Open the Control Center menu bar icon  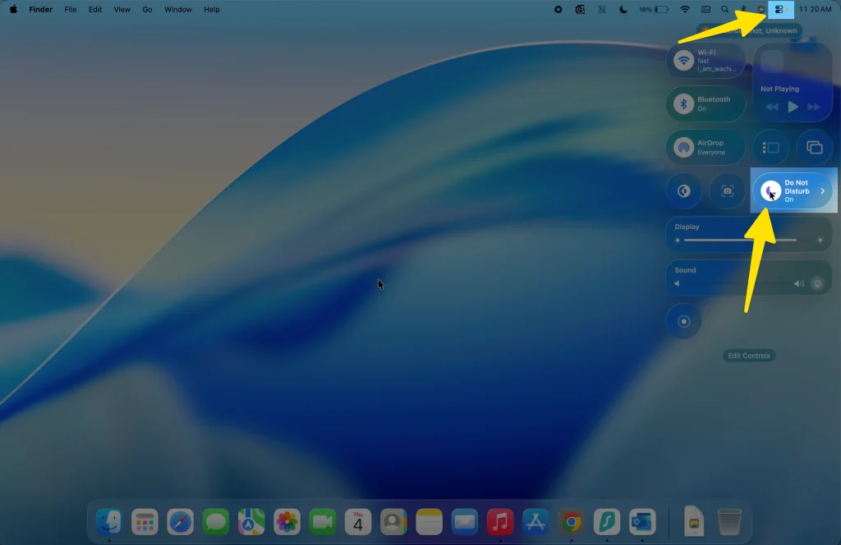tap(779, 9)
